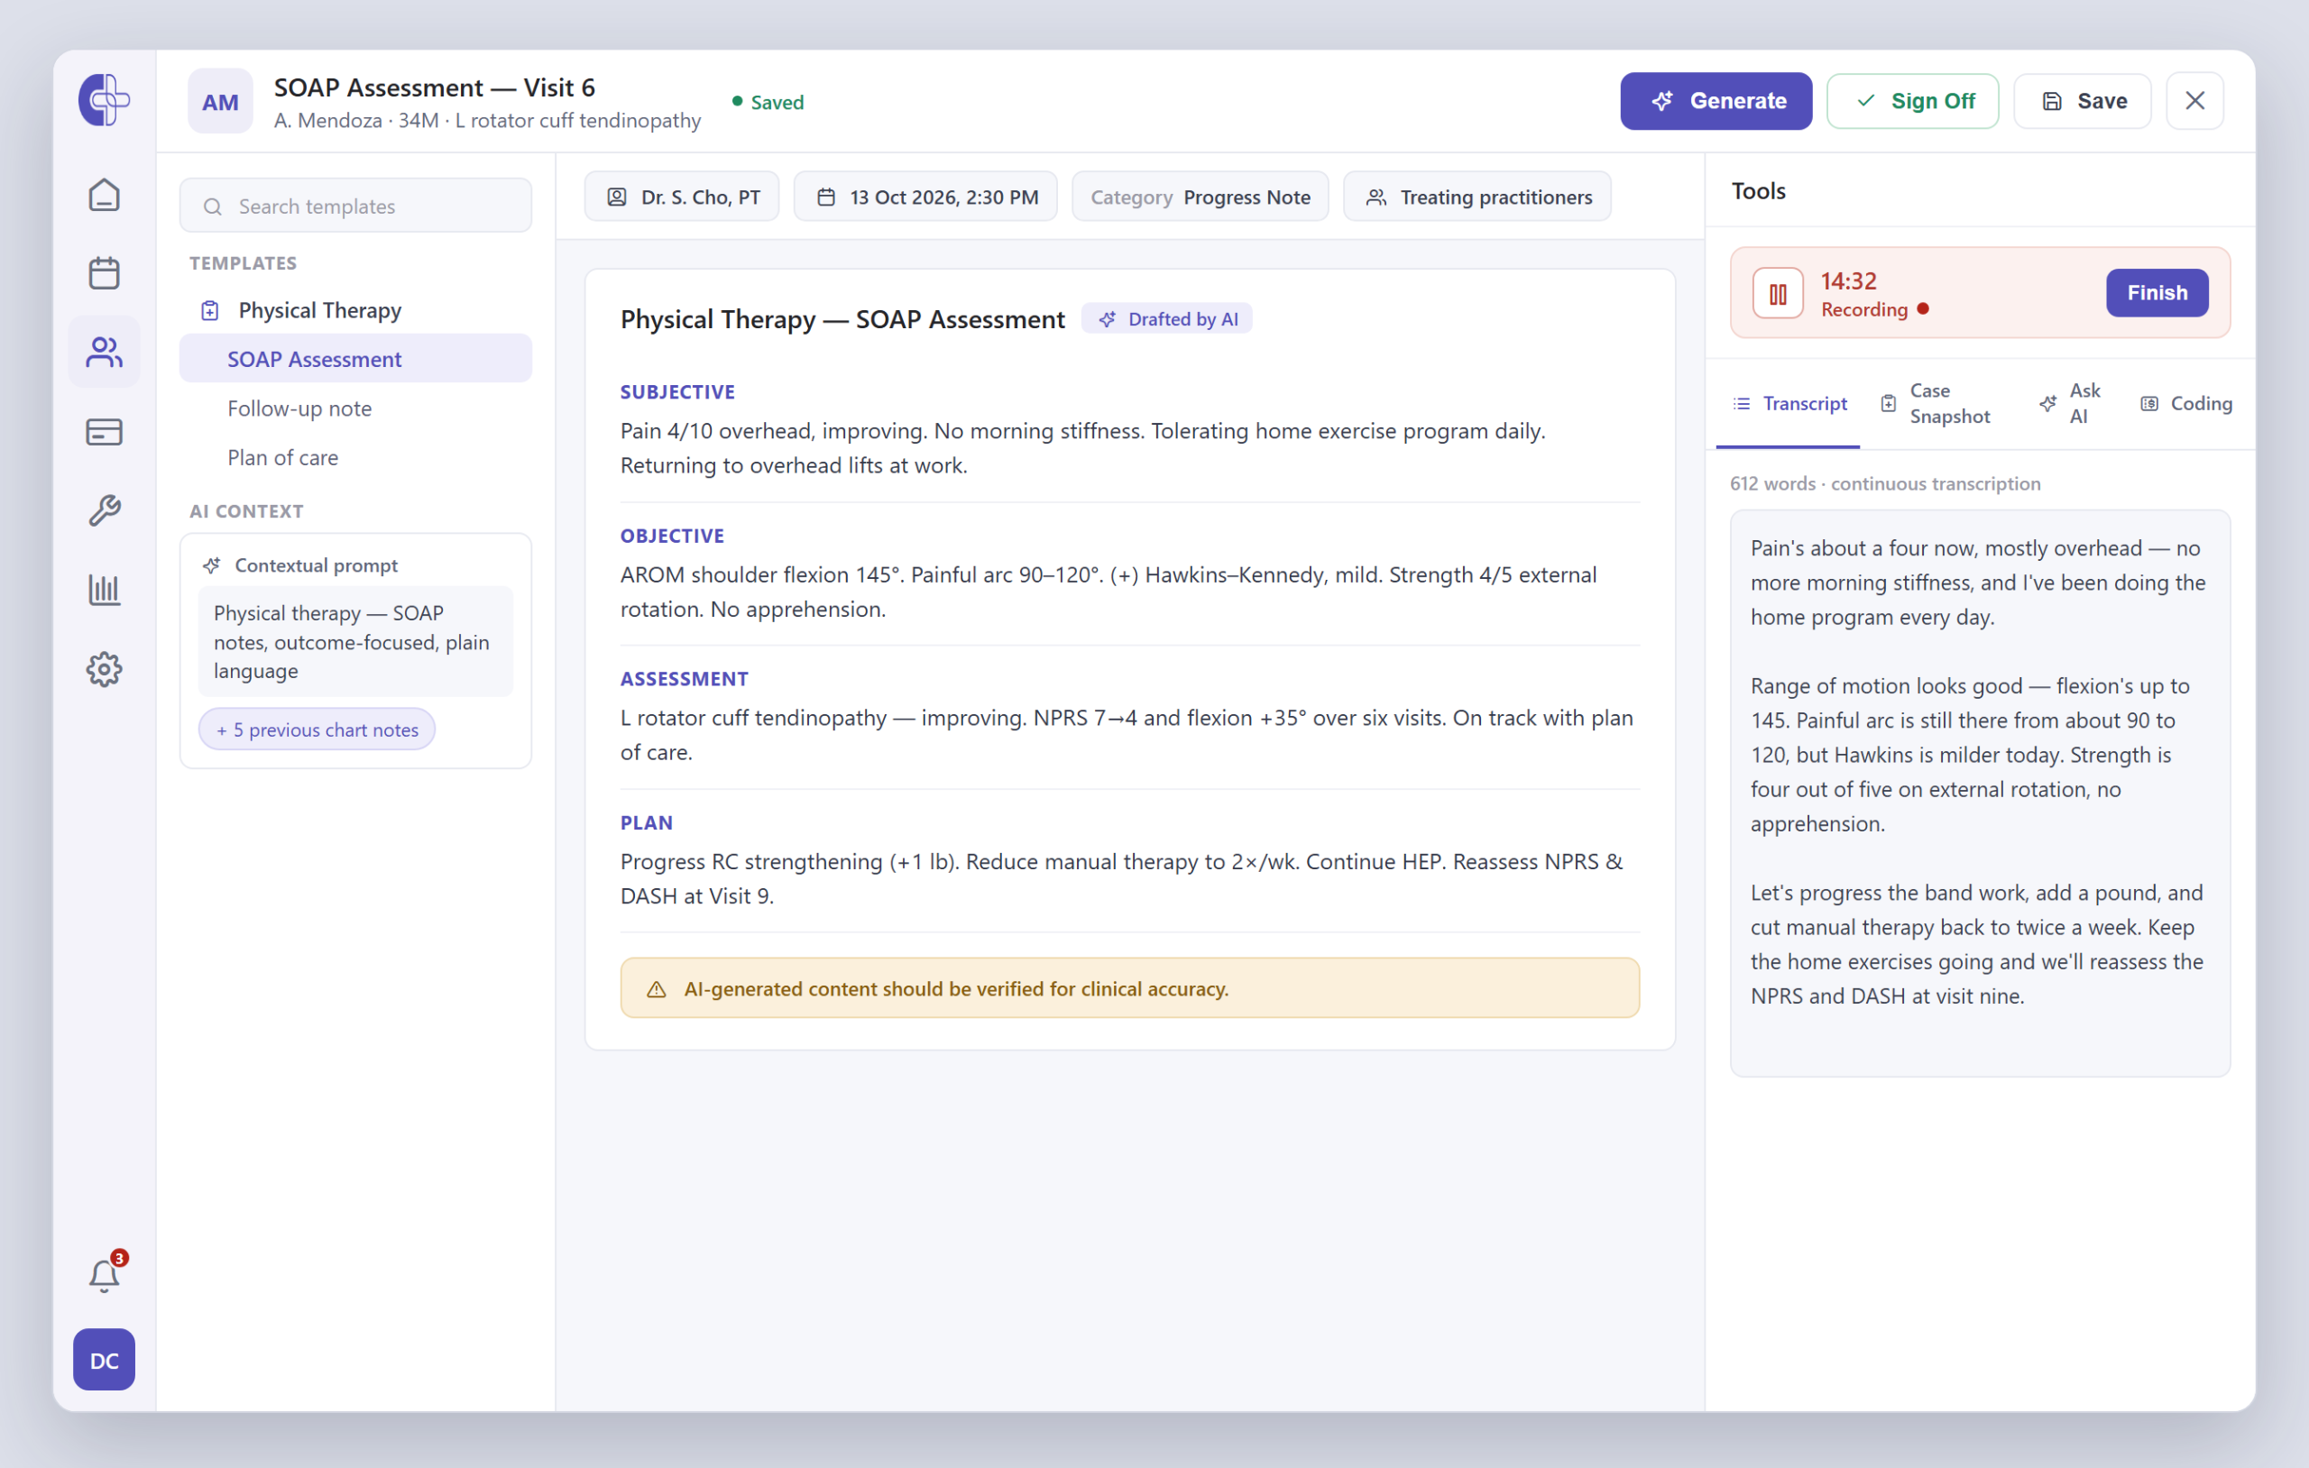This screenshot has height=1468, width=2309.
Task: Click the DC user avatar
Action: [x=104, y=1360]
